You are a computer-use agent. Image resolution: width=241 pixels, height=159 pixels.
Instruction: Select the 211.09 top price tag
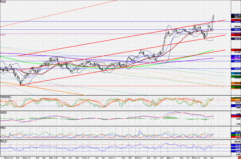[x=236, y=15]
